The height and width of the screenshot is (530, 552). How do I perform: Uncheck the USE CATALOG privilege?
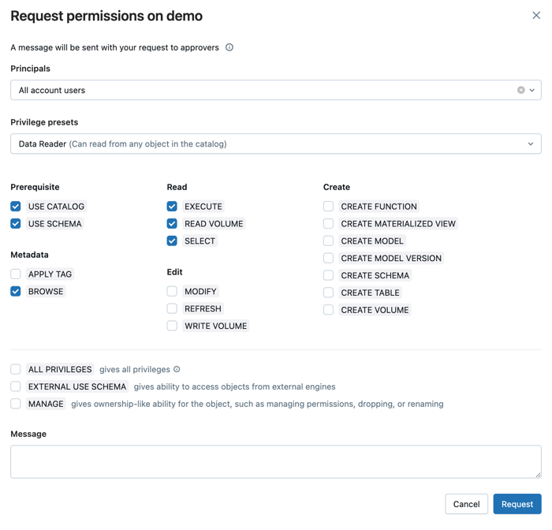(16, 207)
